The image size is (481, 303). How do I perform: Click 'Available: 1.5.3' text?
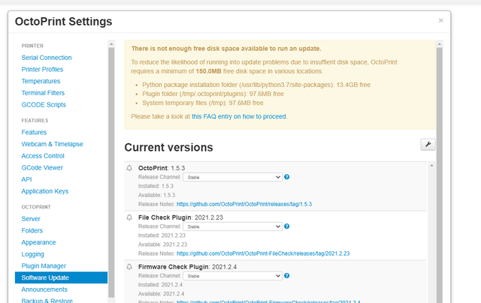pyautogui.click(x=156, y=195)
